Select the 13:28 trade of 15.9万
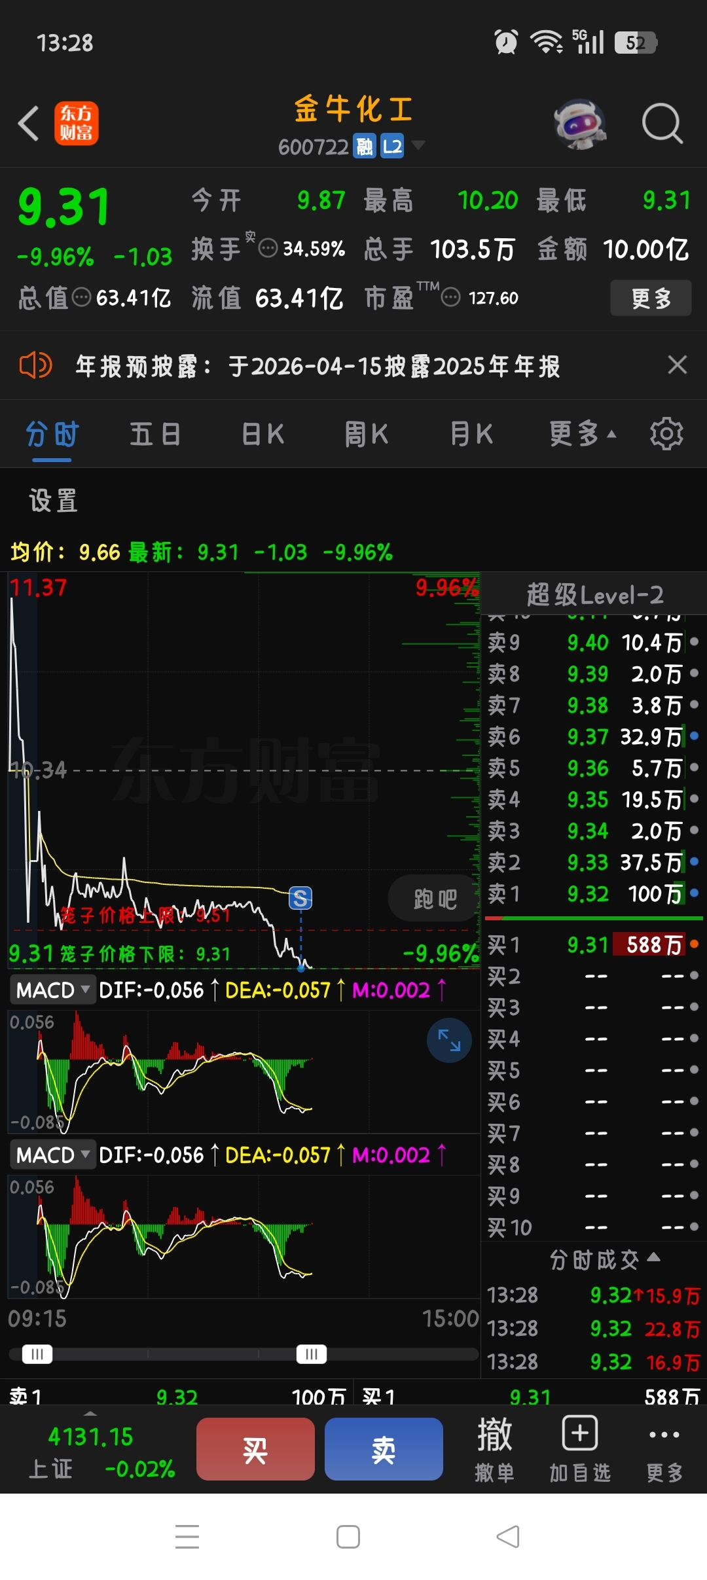Image resolution: width=707 pixels, height=1580 pixels. pyautogui.click(x=593, y=1295)
